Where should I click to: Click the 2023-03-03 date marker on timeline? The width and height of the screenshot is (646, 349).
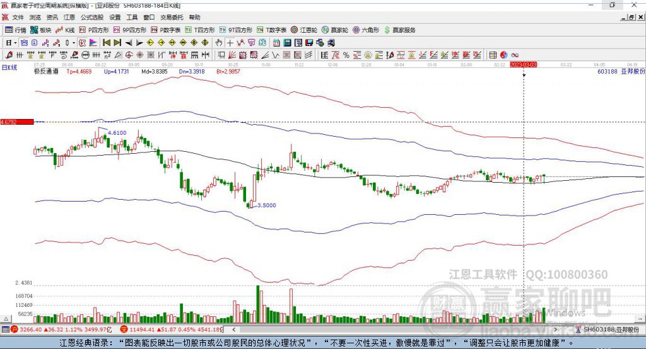[x=523, y=65]
